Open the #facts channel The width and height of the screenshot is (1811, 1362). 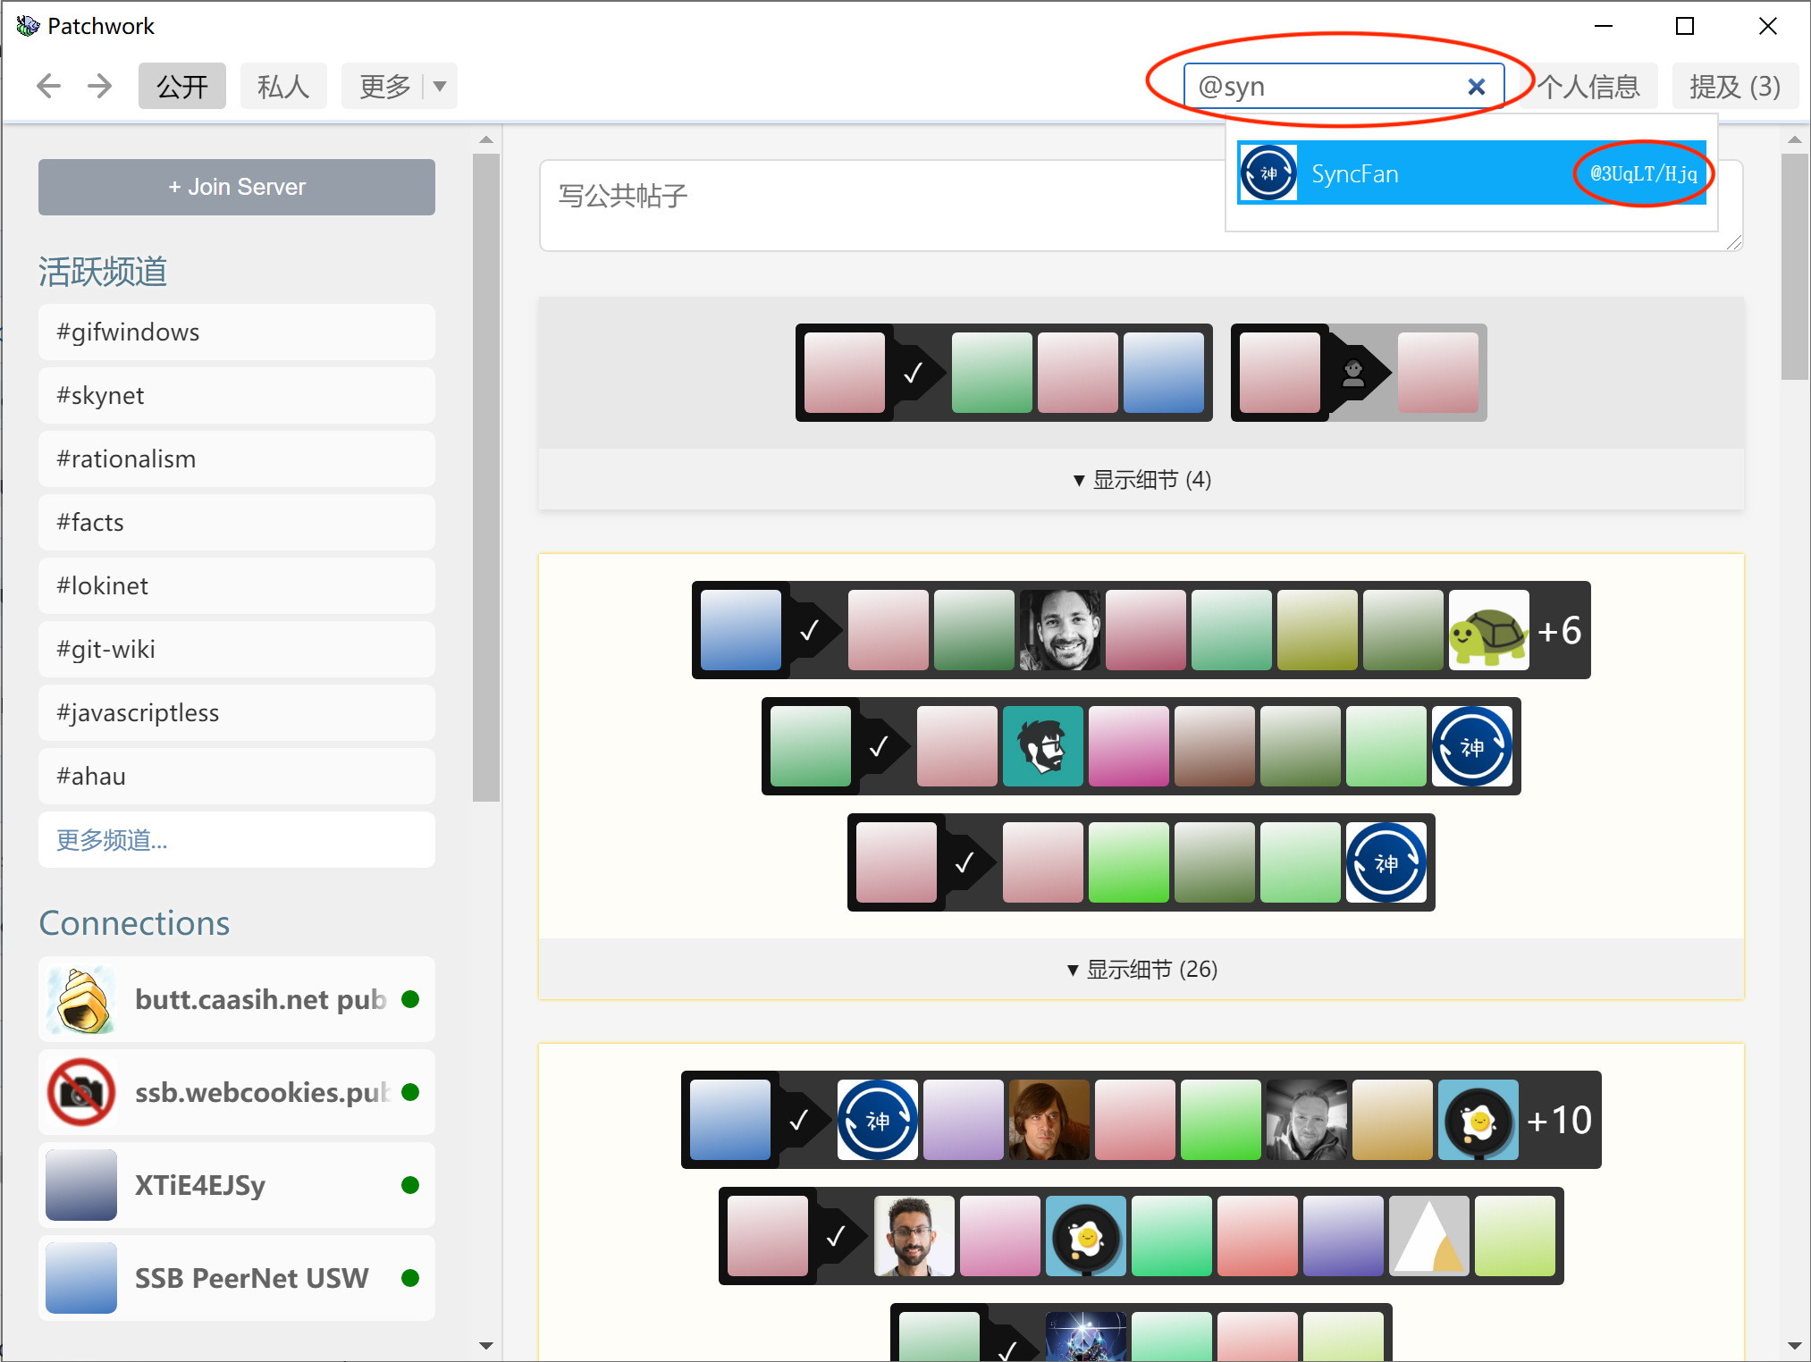click(237, 522)
